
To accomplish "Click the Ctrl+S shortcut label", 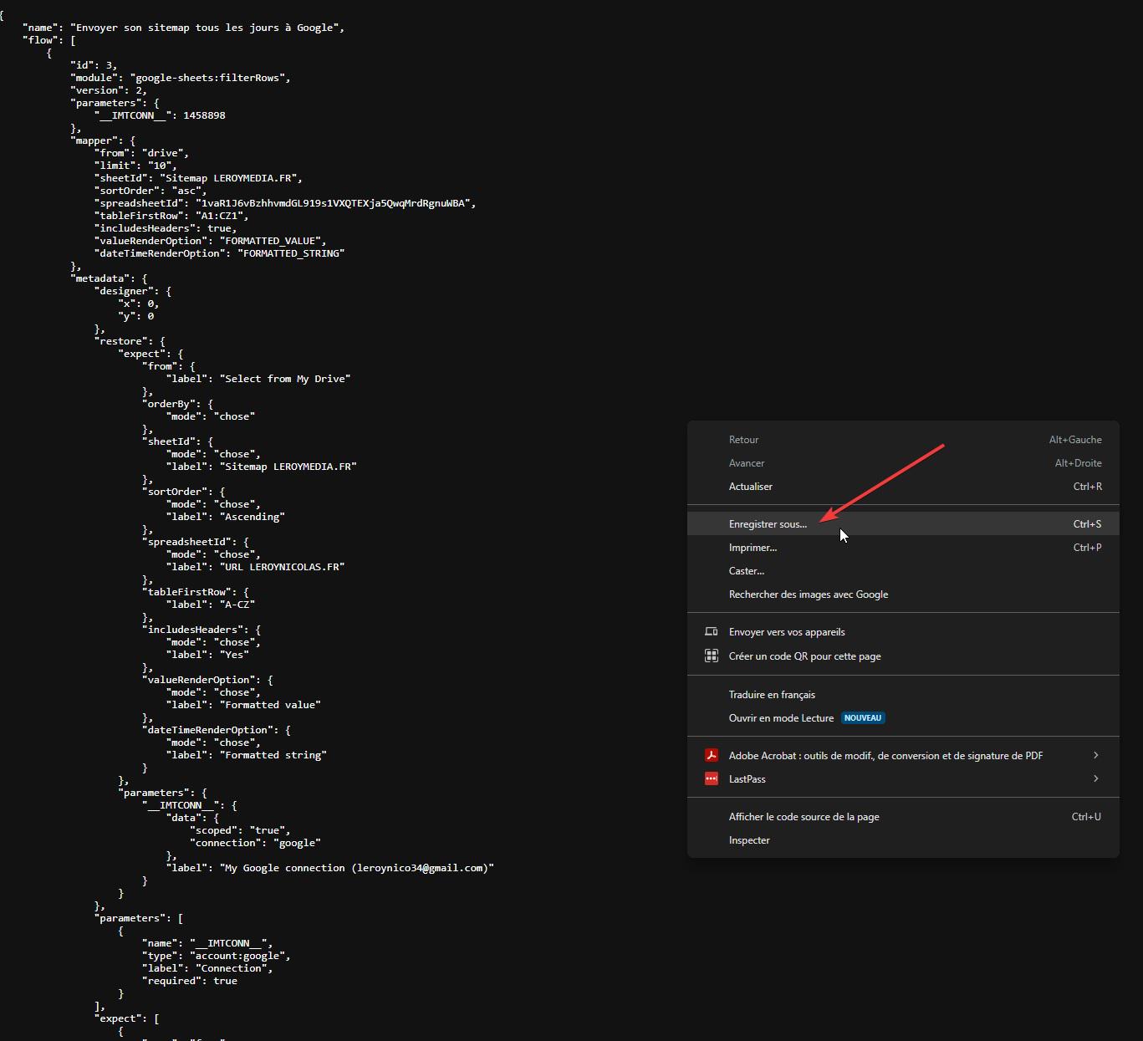I will pyautogui.click(x=1087, y=524).
